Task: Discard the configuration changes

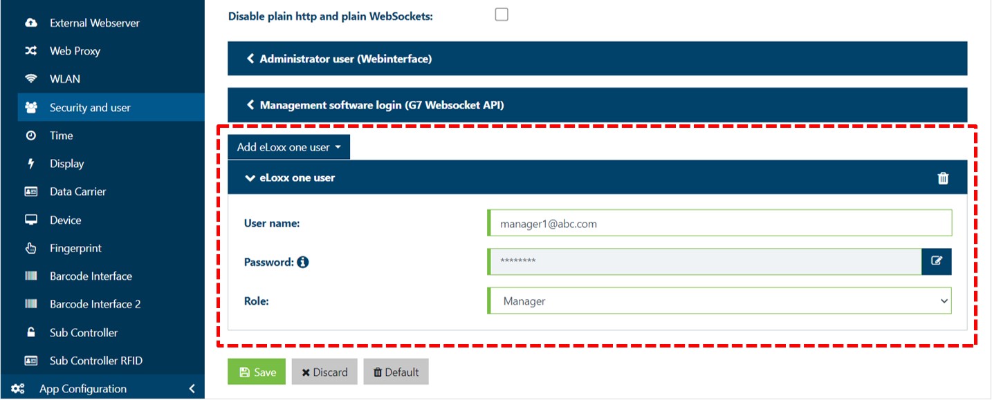Action: (x=324, y=372)
